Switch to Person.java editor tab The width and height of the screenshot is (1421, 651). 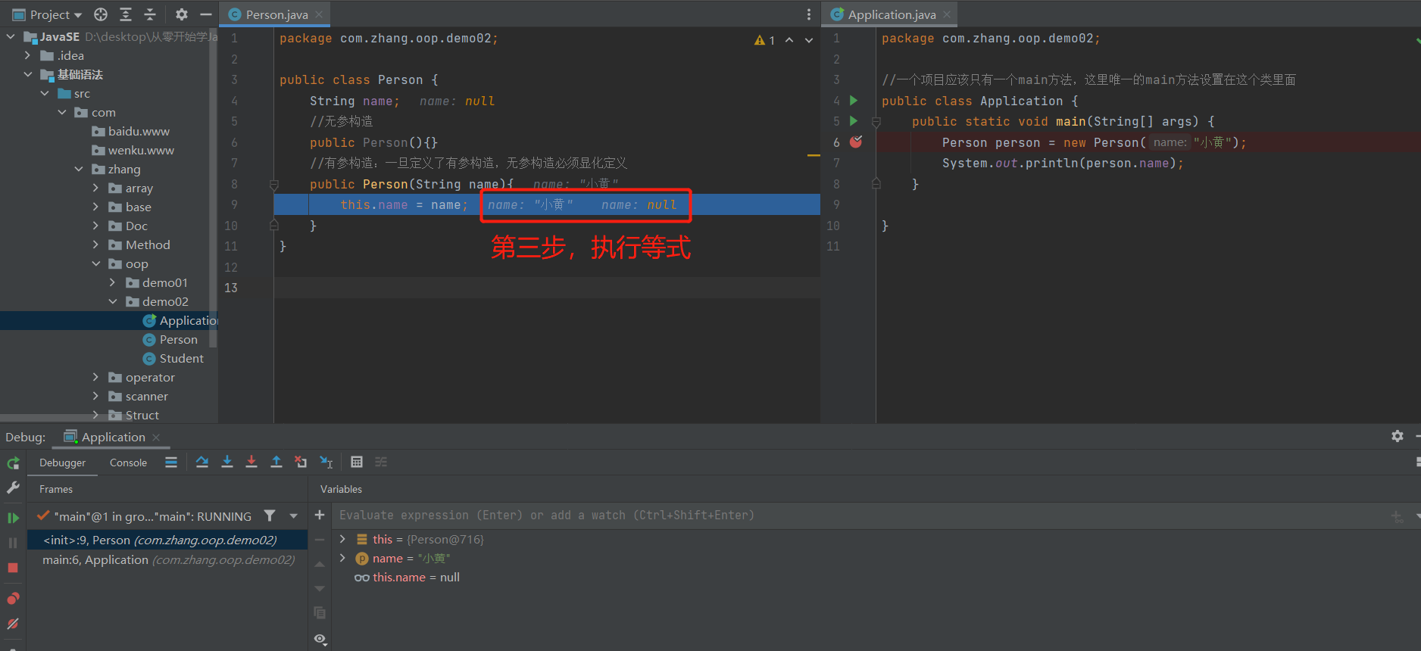[x=276, y=14]
